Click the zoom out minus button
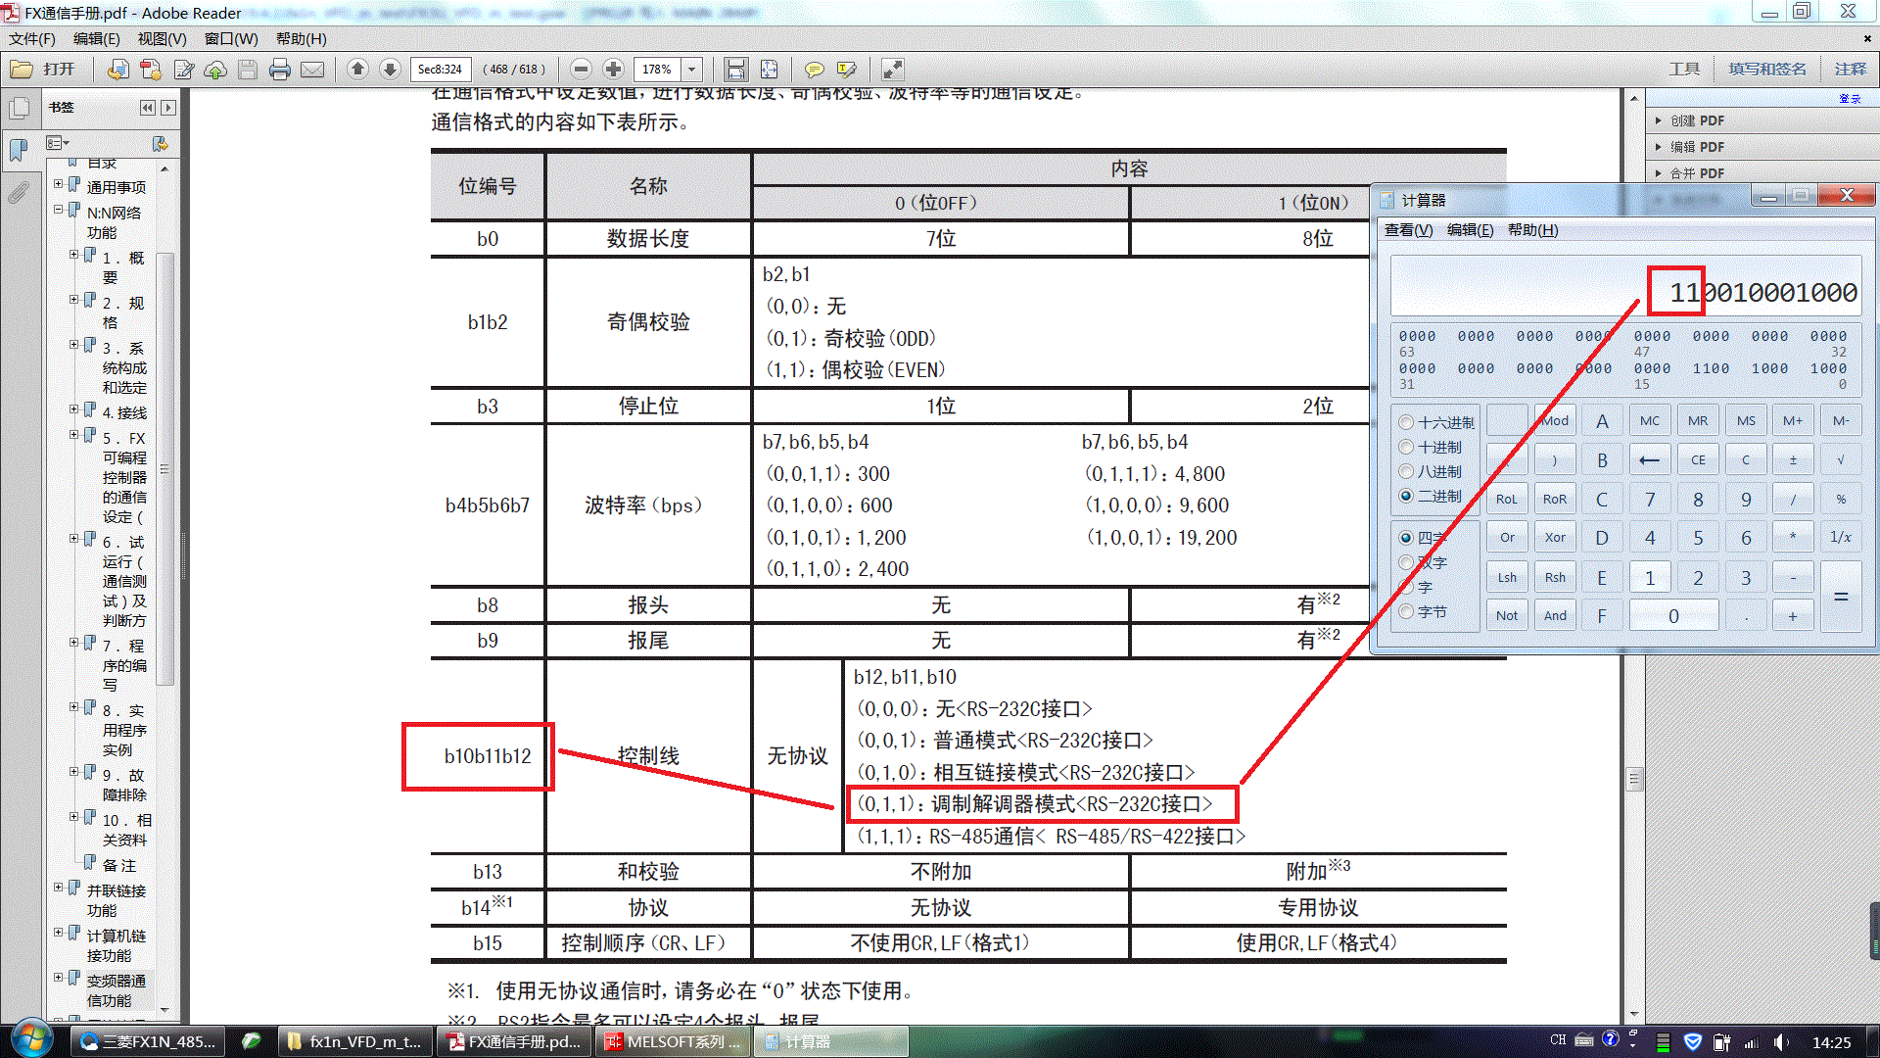The image size is (1880, 1058). tap(581, 70)
